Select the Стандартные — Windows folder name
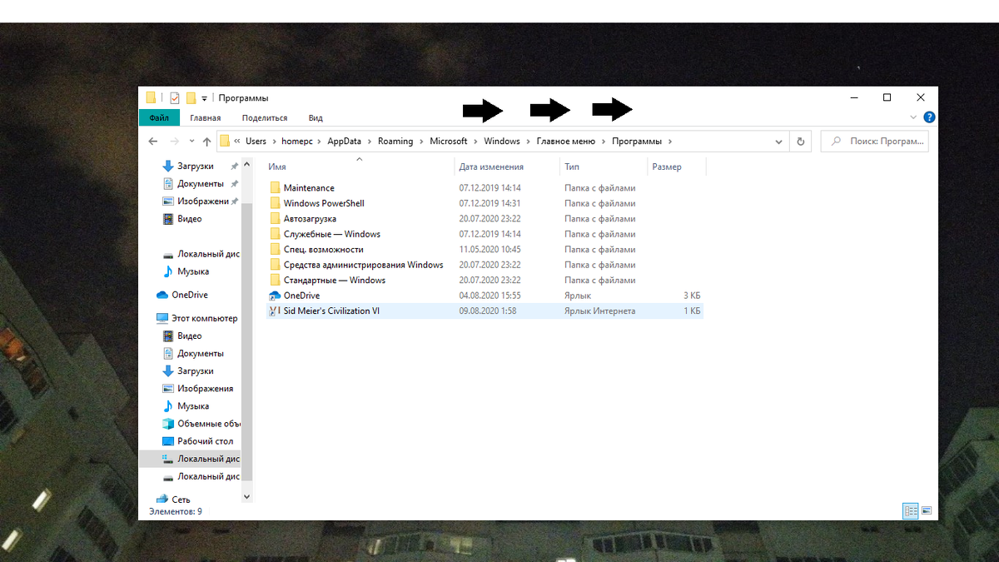Screen dimensions: 999x562 click(335, 281)
